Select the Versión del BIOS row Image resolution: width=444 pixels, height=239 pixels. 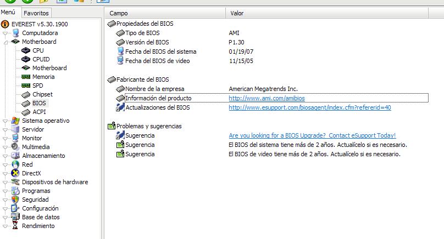pyautogui.click(x=147, y=42)
